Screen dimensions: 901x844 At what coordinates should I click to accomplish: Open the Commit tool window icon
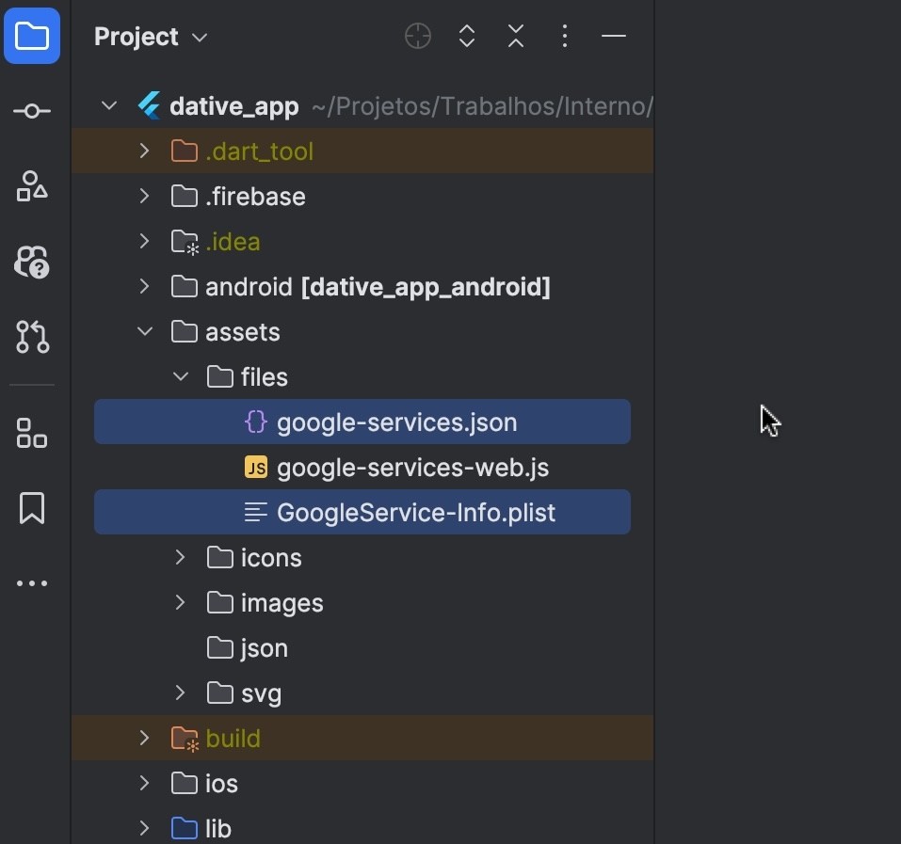32,112
